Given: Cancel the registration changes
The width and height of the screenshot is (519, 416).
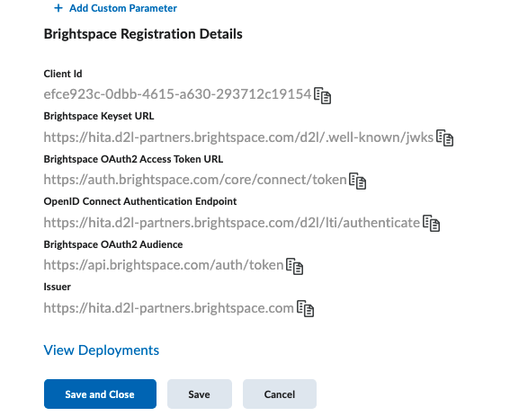Looking at the screenshot, I should (x=280, y=394).
